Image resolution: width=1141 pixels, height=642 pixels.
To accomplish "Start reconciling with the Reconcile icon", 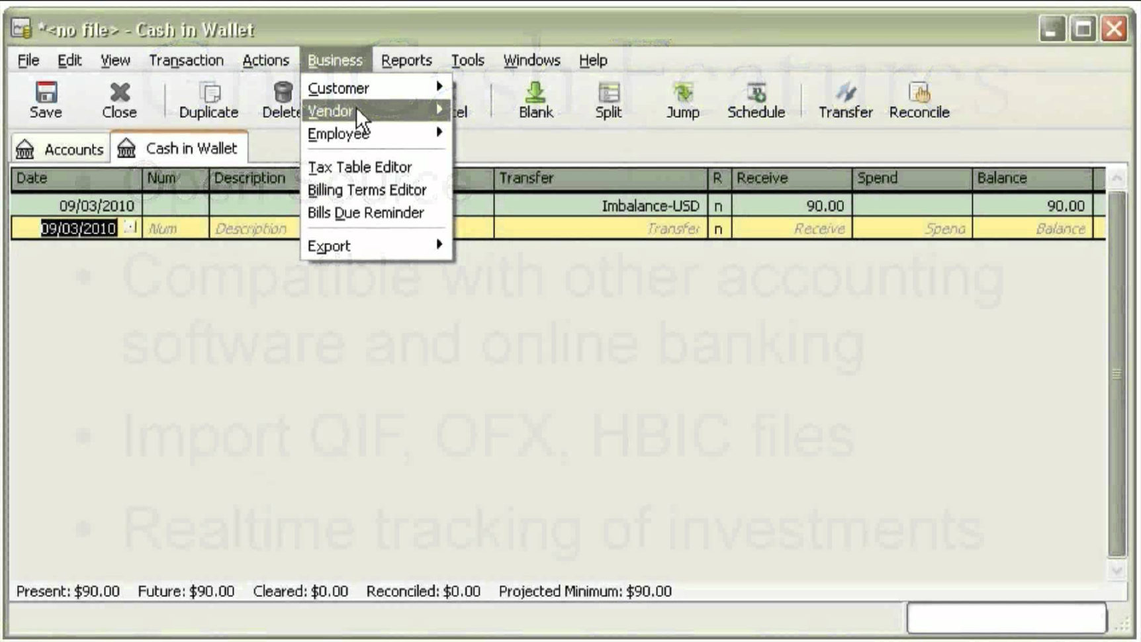I will click(920, 98).
